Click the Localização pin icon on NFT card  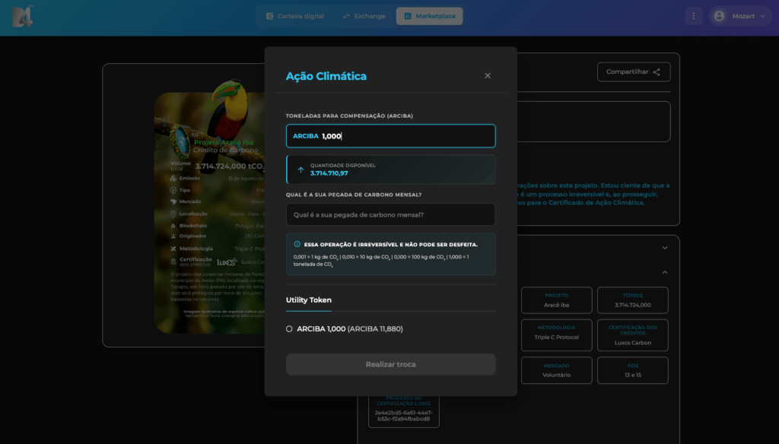click(x=173, y=214)
